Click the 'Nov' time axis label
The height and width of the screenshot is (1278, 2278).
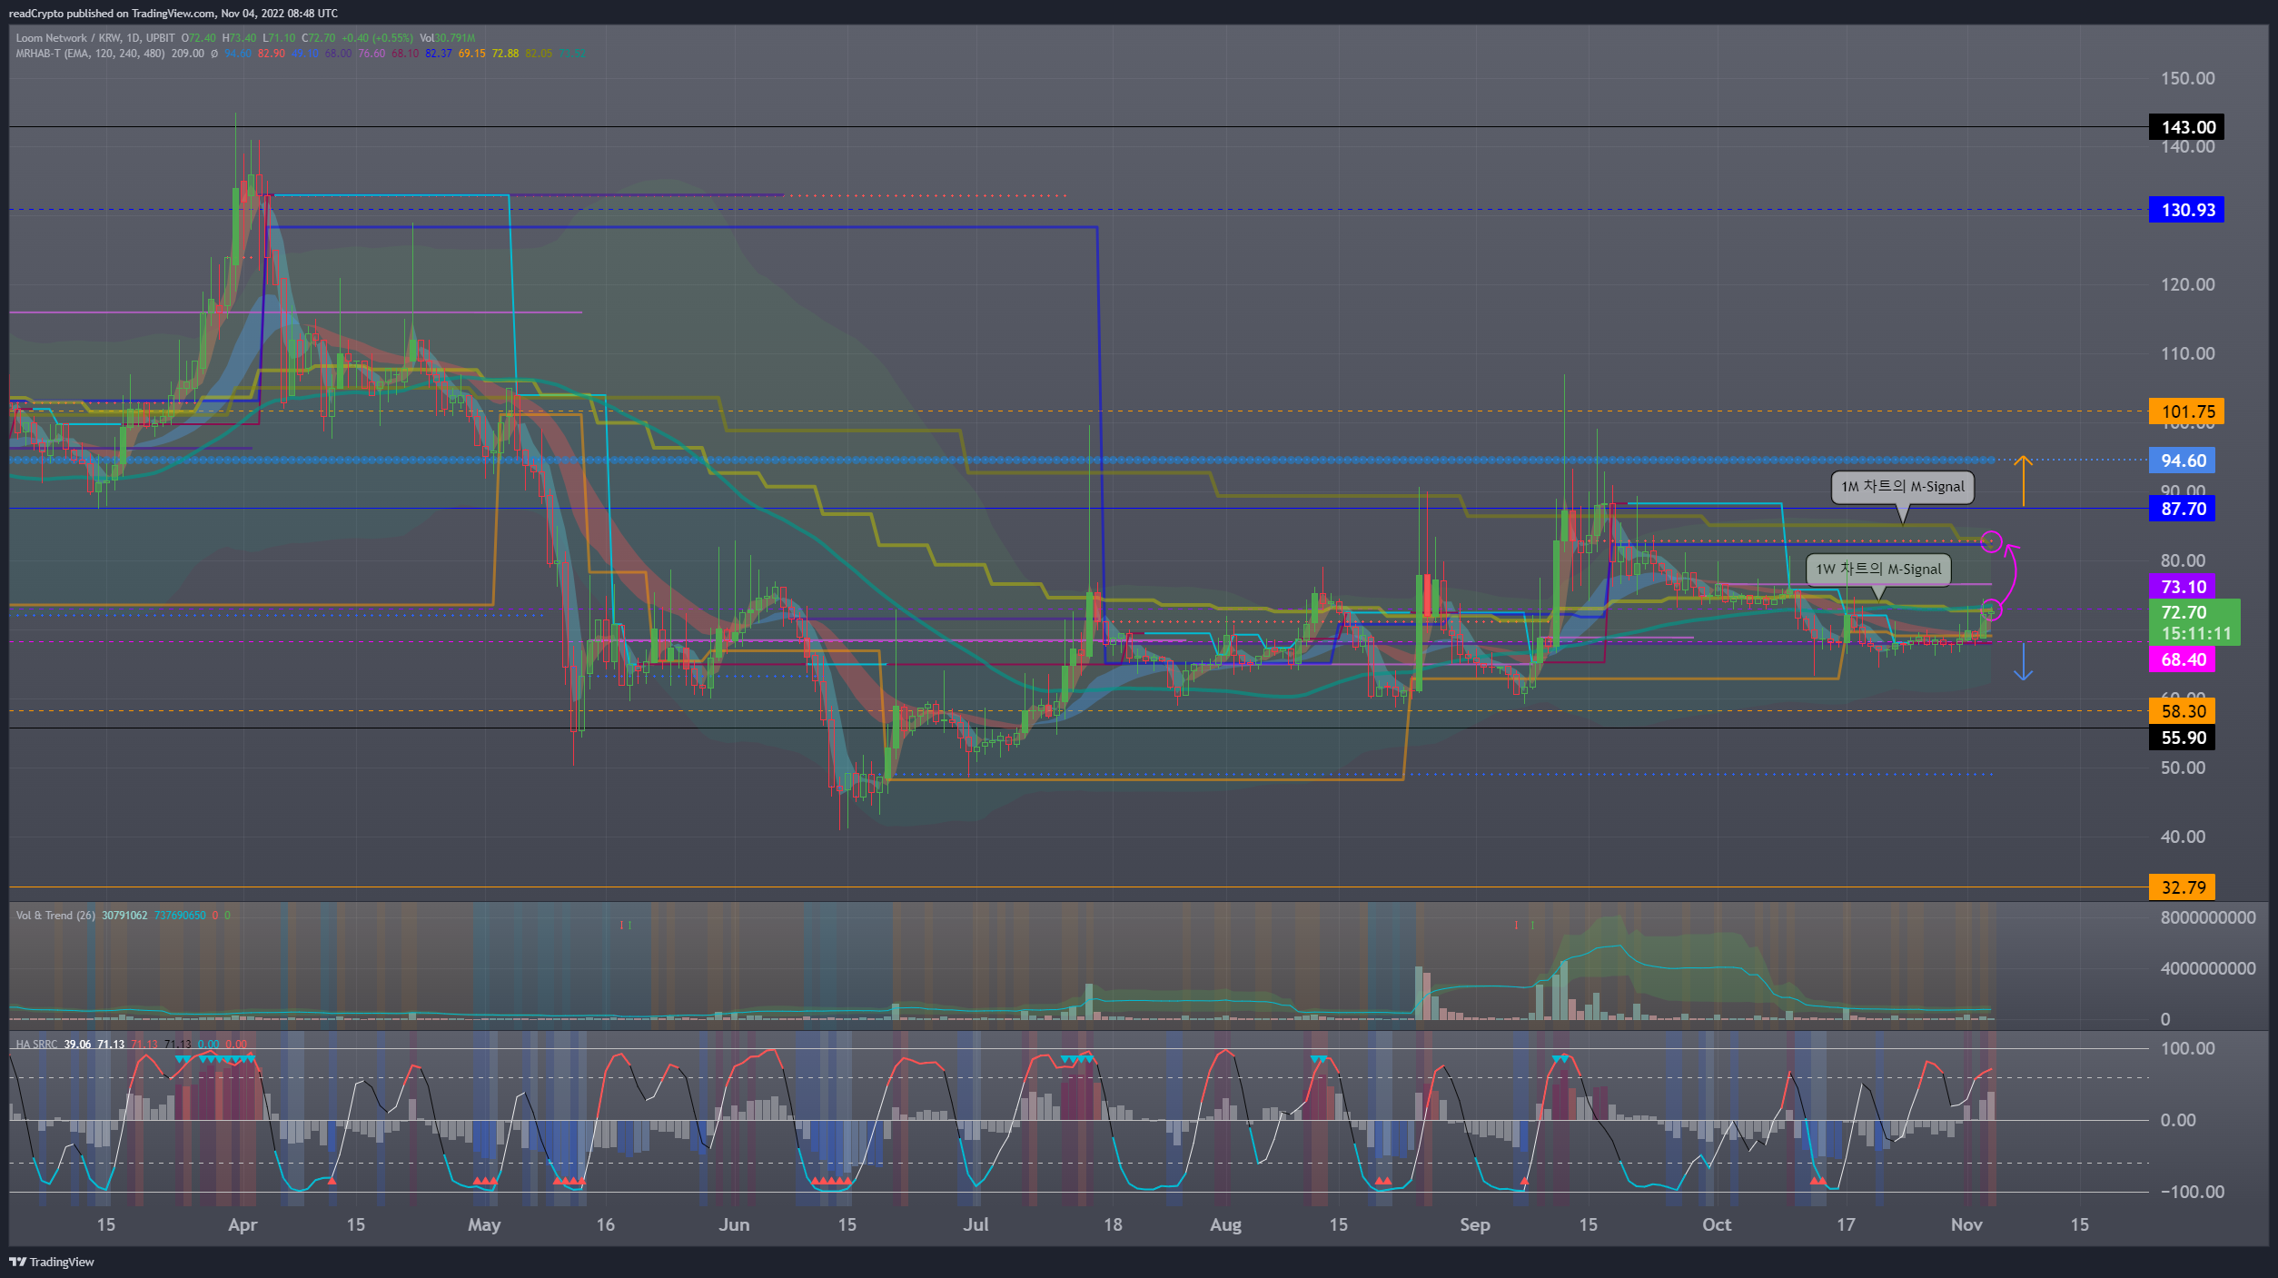1966,1224
